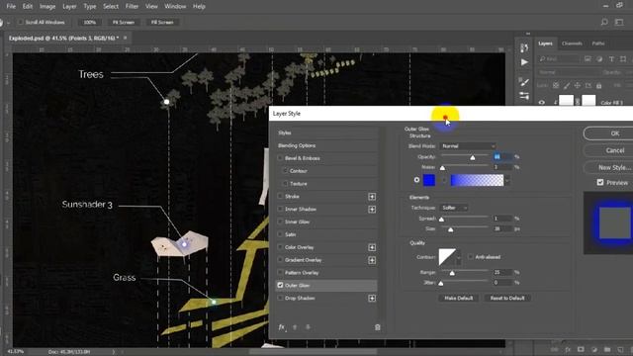Lock artboard nesting icon
633x356 pixels.
tap(588, 86)
